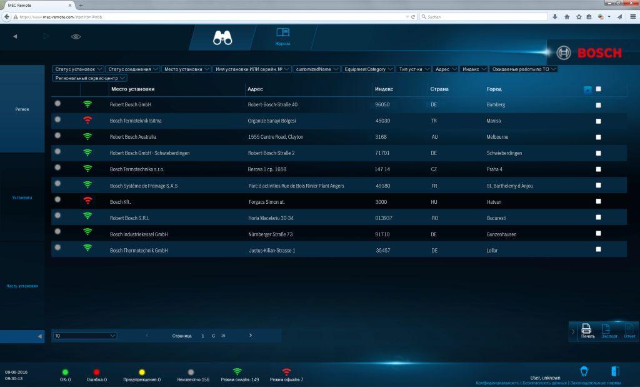Go to previous page arrow
The height and width of the screenshot is (387, 640).
[x=147, y=336]
